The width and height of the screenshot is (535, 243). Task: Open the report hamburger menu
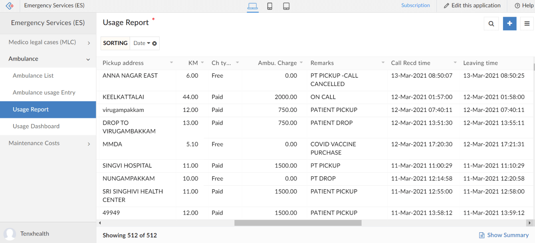pos(527,24)
